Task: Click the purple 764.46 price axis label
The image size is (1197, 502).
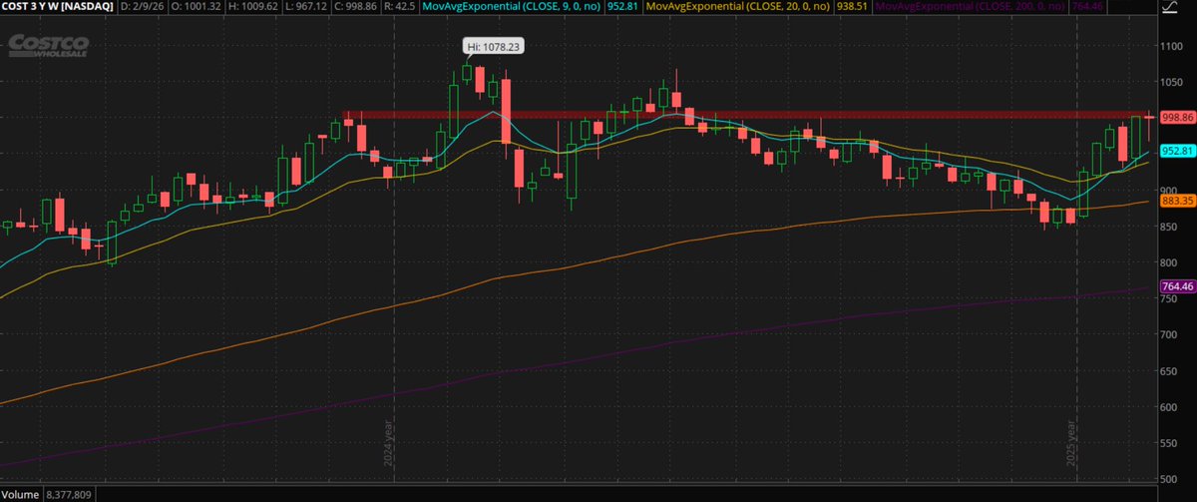Action: pos(1178,286)
